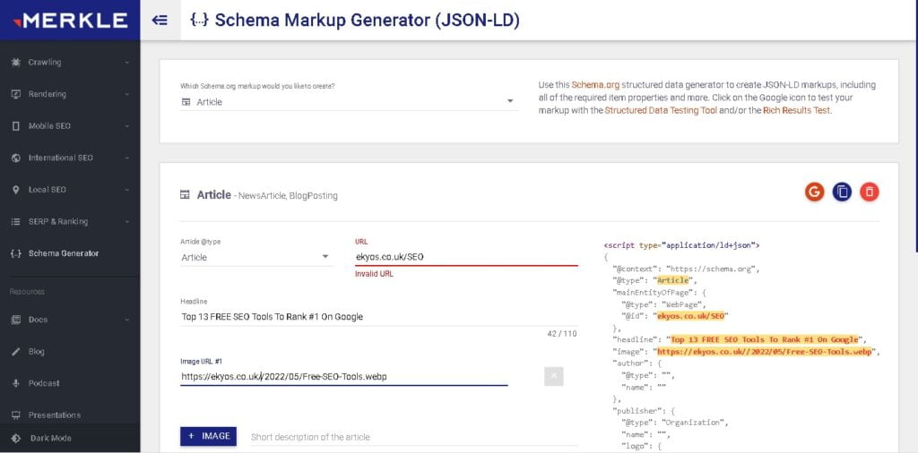This screenshot has height=453, width=918.
Task: Click the Schema Generator braces icon
Action: pyautogui.click(x=16, y=253)
